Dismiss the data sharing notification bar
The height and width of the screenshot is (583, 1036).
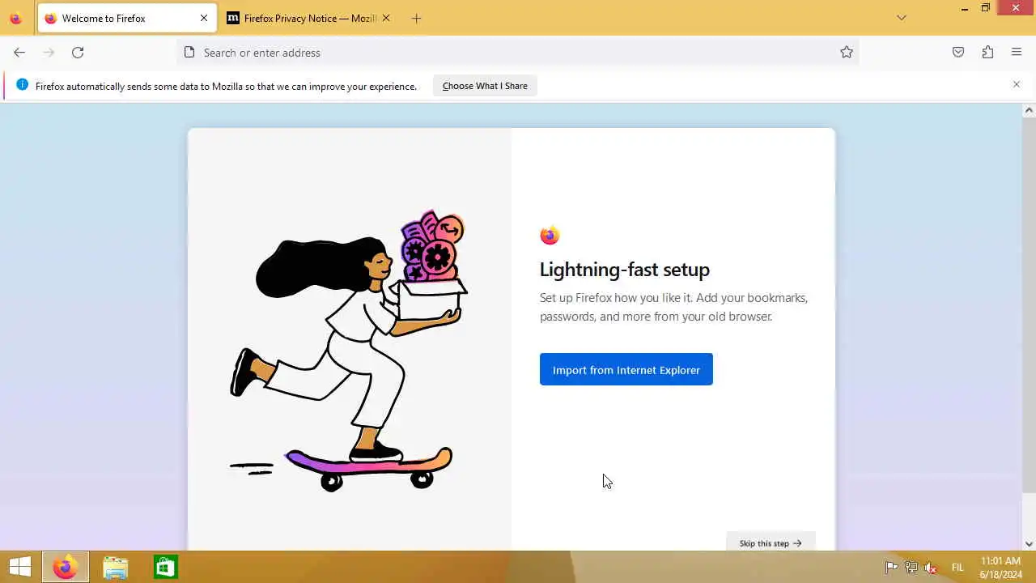(1017, 84)
